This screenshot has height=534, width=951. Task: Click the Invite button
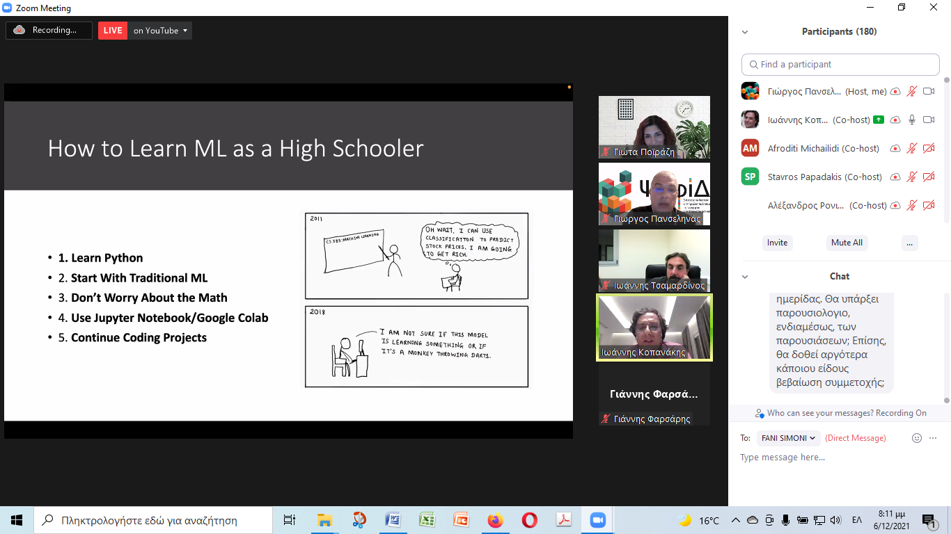click(x=777, y=243)
